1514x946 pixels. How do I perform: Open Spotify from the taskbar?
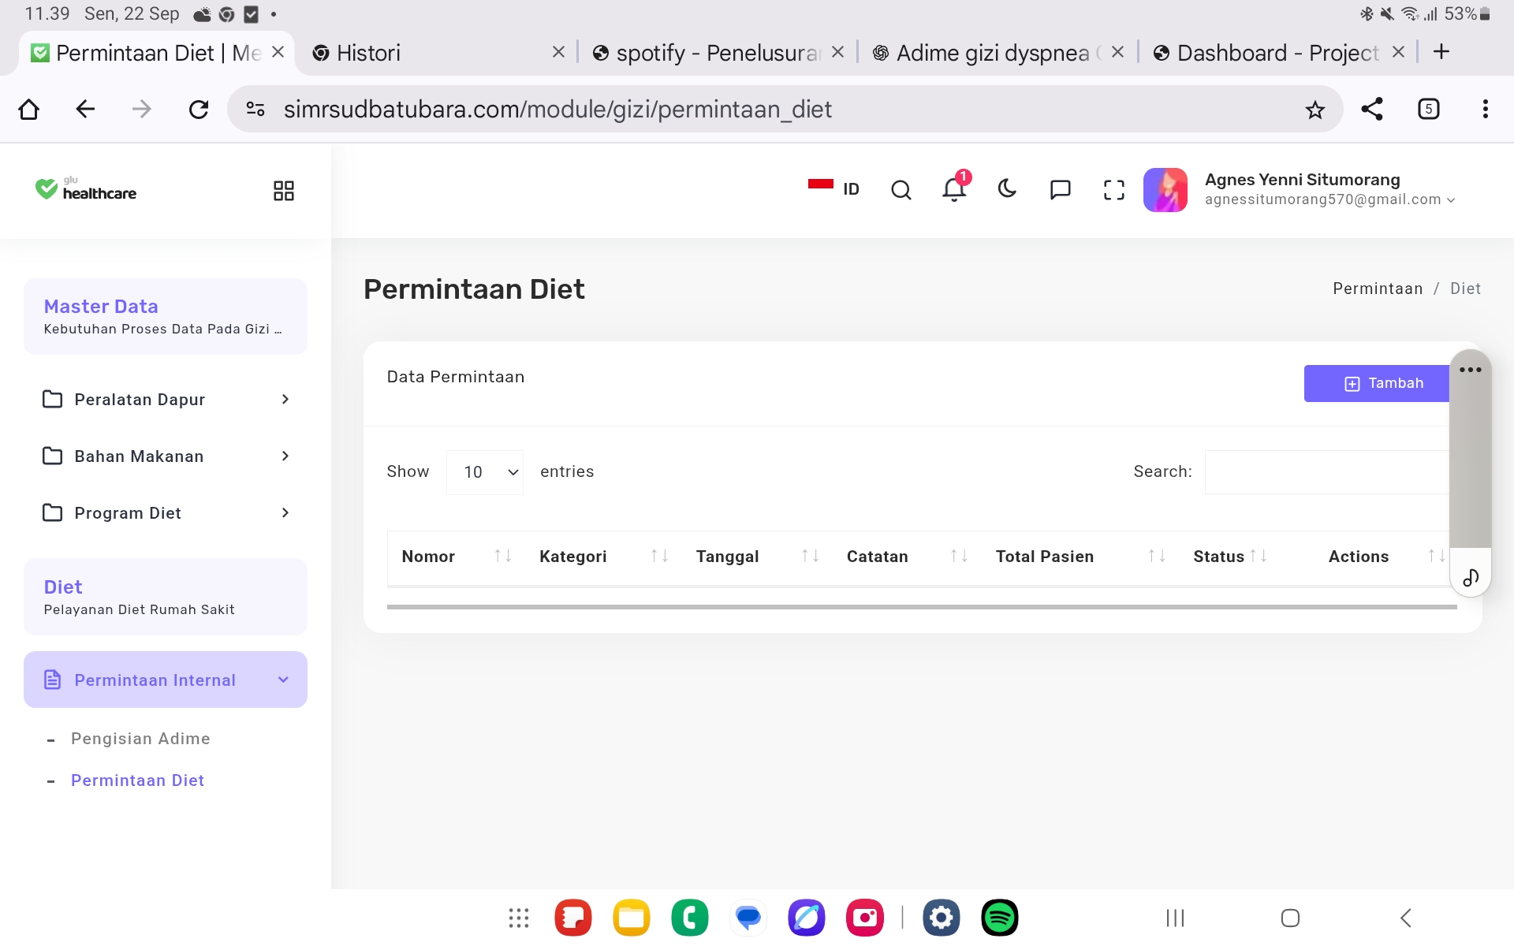[x=999, y=918]
